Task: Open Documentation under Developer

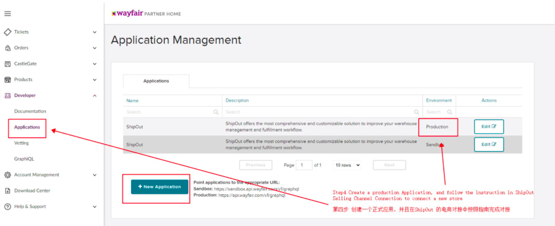Action: tap(30, 111)
